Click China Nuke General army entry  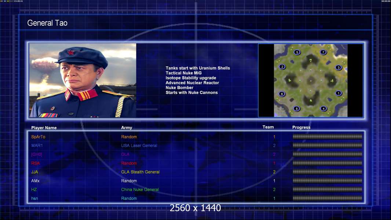pos(140,190)
